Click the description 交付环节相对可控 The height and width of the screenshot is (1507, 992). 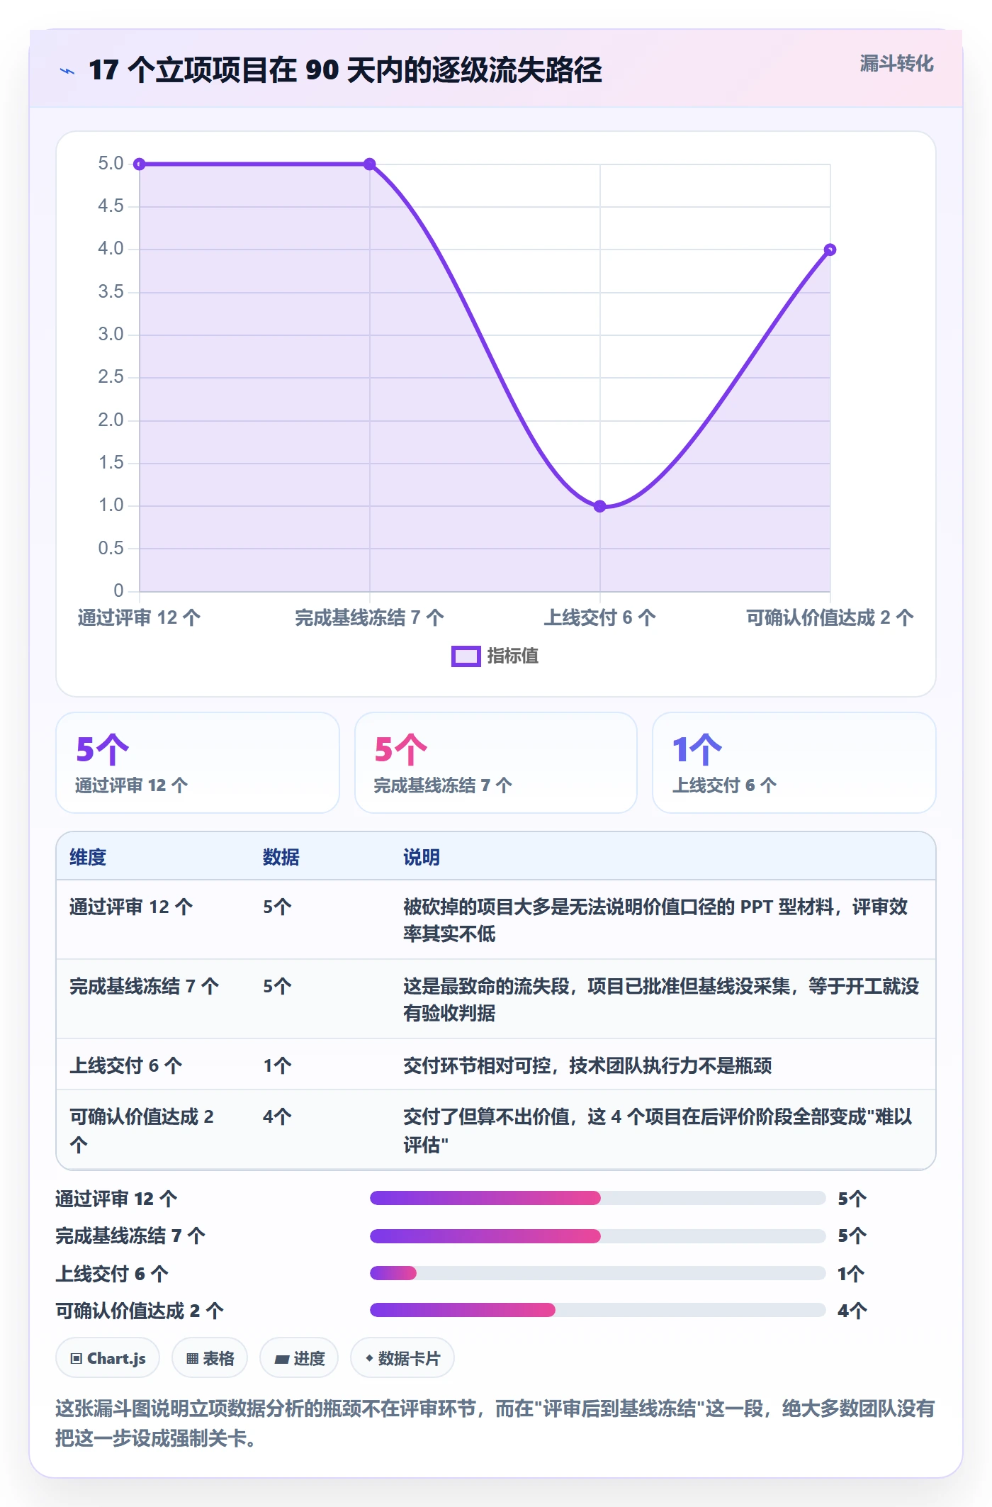pos(587,1065)
